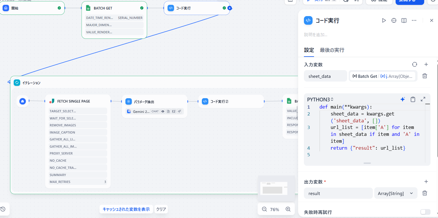Viewport: 438px width, 218px height.
Task: Copy code with clipboard icon
Action: 413,99
